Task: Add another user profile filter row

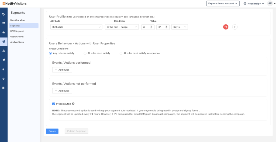Action: (x=235, y=27)
